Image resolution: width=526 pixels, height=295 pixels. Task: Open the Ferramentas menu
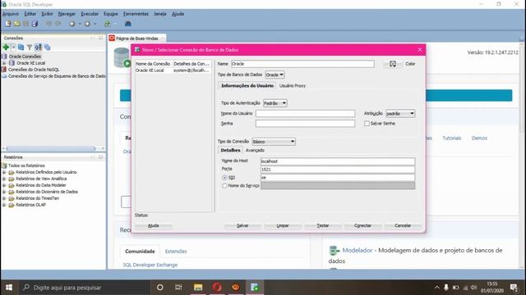[136, 14]
